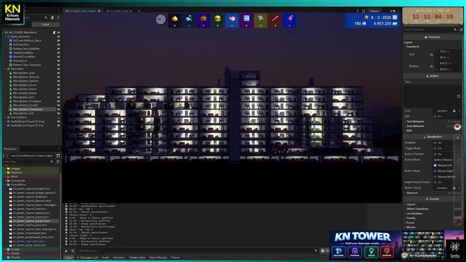Image resolution: width=466 pixels, height=262 pixels.
Task: Reset the Position property with revert arrow
Action: click(431, 66)
